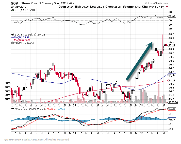The height and width of the screenshot is (144, 181).
Task: Click the 90 level on RSI axis
Action: click(x=170, y=12)
